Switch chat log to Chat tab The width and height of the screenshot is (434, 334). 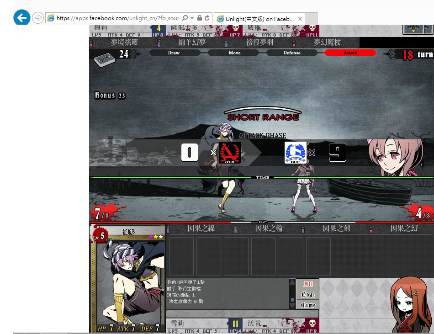pos(308,295)
